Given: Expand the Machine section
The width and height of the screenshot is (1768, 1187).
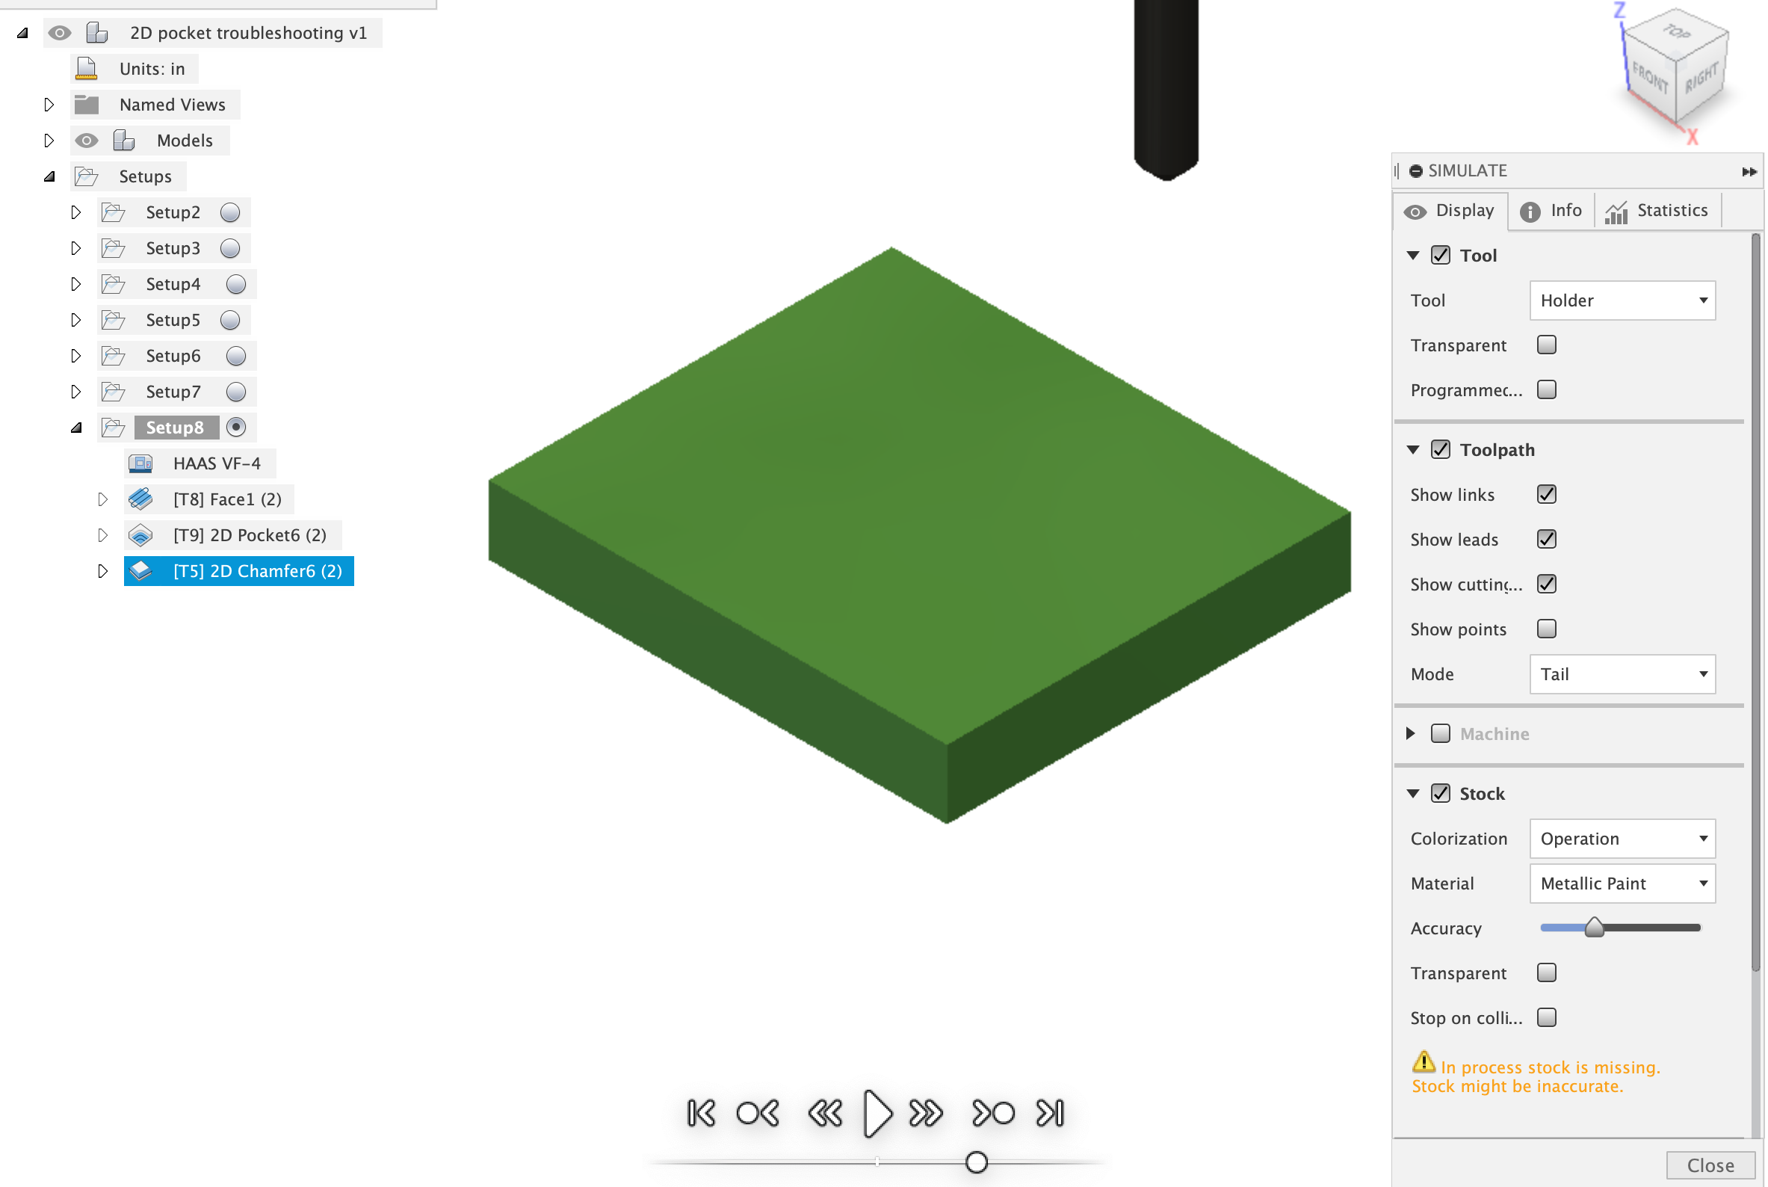Looking at the screenshot, I should coord(1410,733).
